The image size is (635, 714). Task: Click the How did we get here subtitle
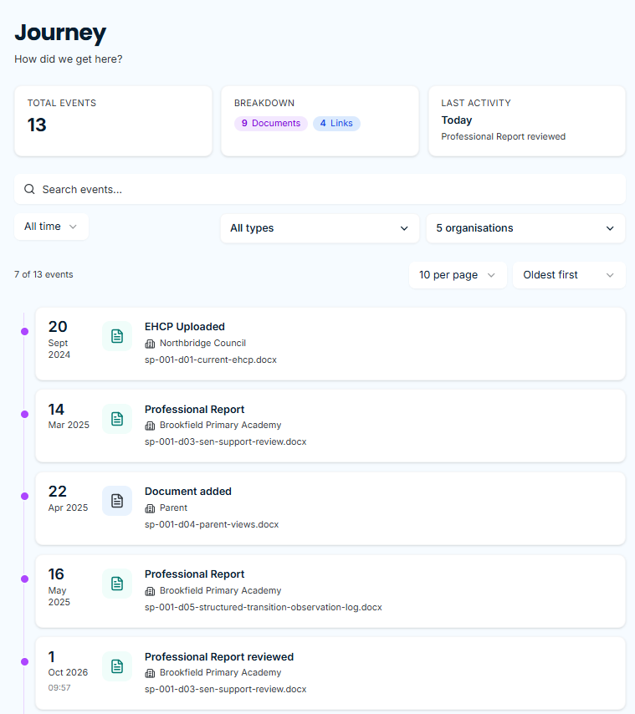pyautogui.click(x=69, y=59)
